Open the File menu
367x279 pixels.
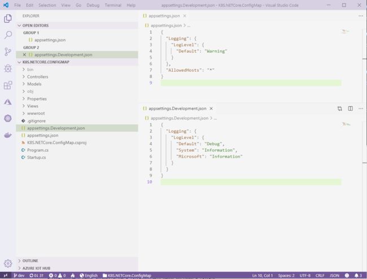[18, 5]
